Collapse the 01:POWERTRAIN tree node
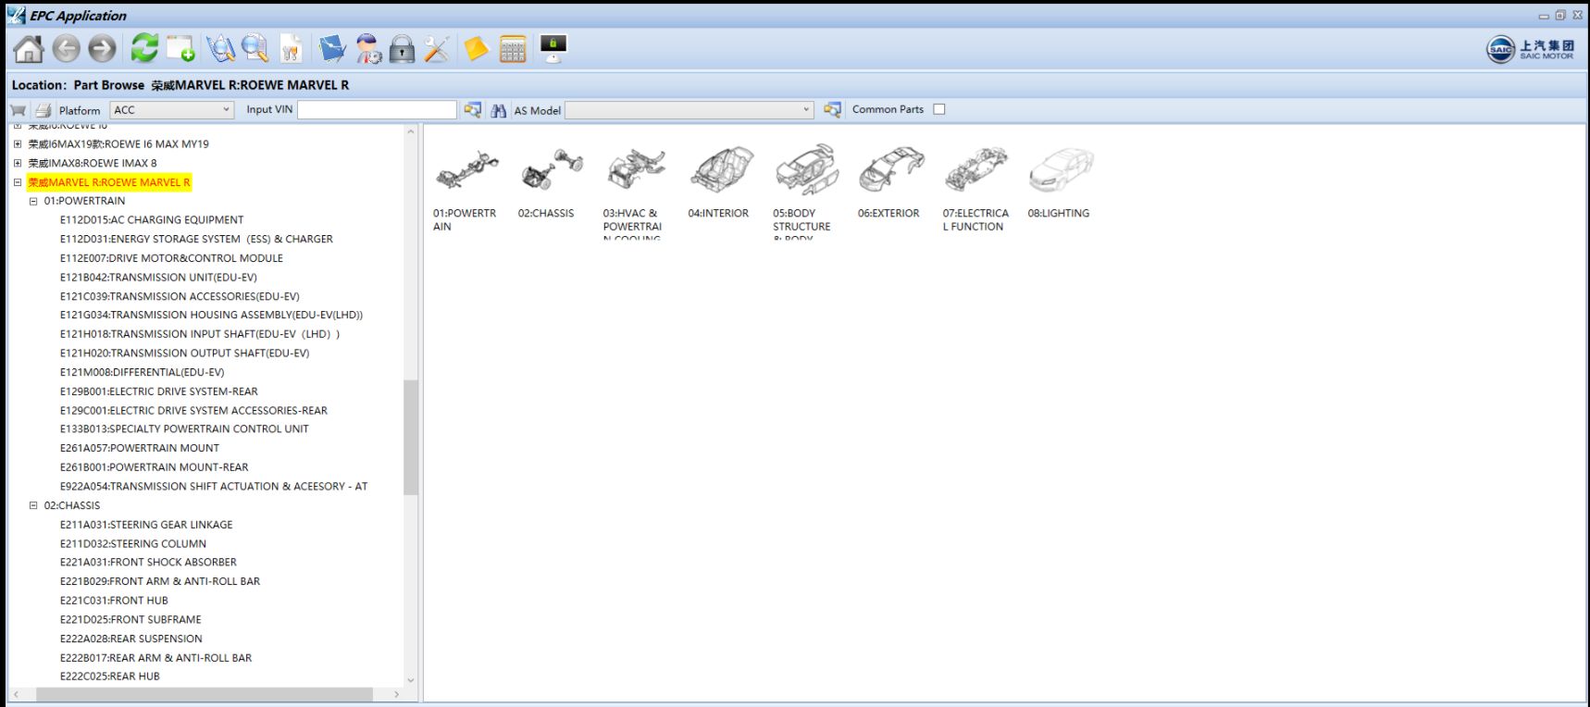The image size is (1590, 707). pos(33,201)
